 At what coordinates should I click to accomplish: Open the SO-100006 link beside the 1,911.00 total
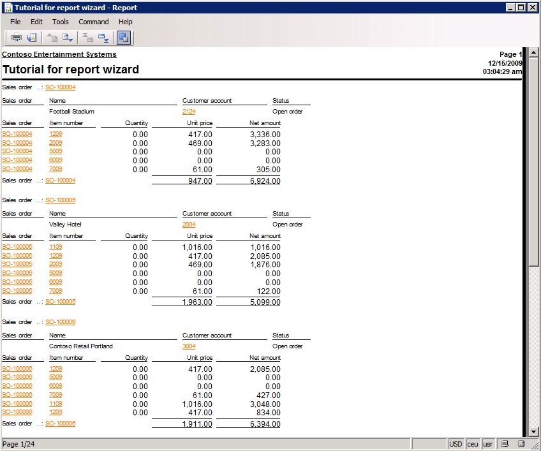pos(61,424)
